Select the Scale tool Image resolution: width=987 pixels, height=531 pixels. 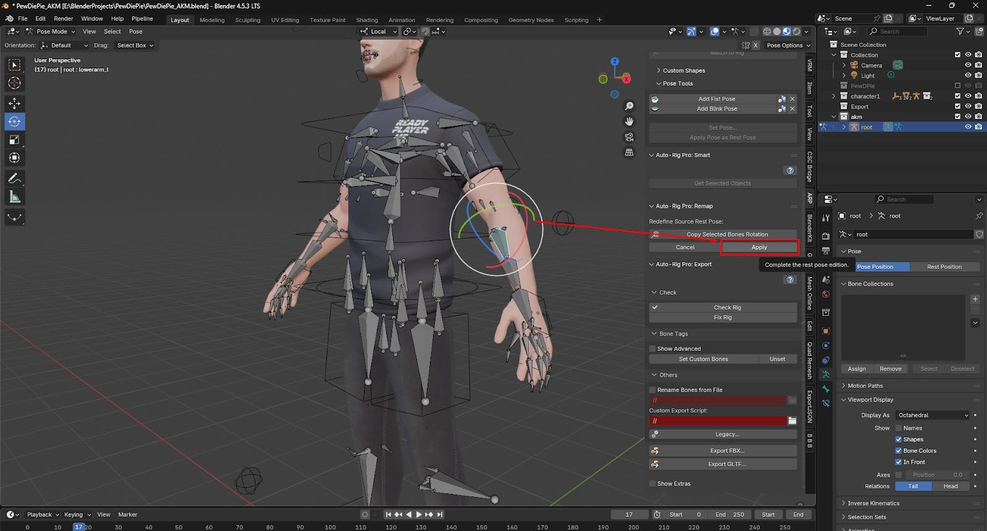pyautogui.click(x=15, y=140)
